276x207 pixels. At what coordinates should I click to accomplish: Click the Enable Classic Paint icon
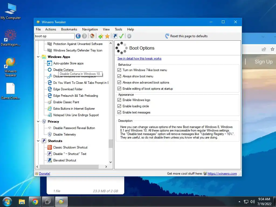pos(50,102)
